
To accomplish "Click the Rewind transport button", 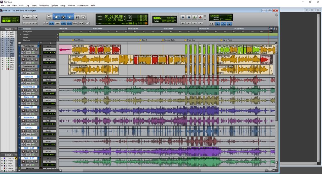I will pyautogui.click(x=189, y=24).
